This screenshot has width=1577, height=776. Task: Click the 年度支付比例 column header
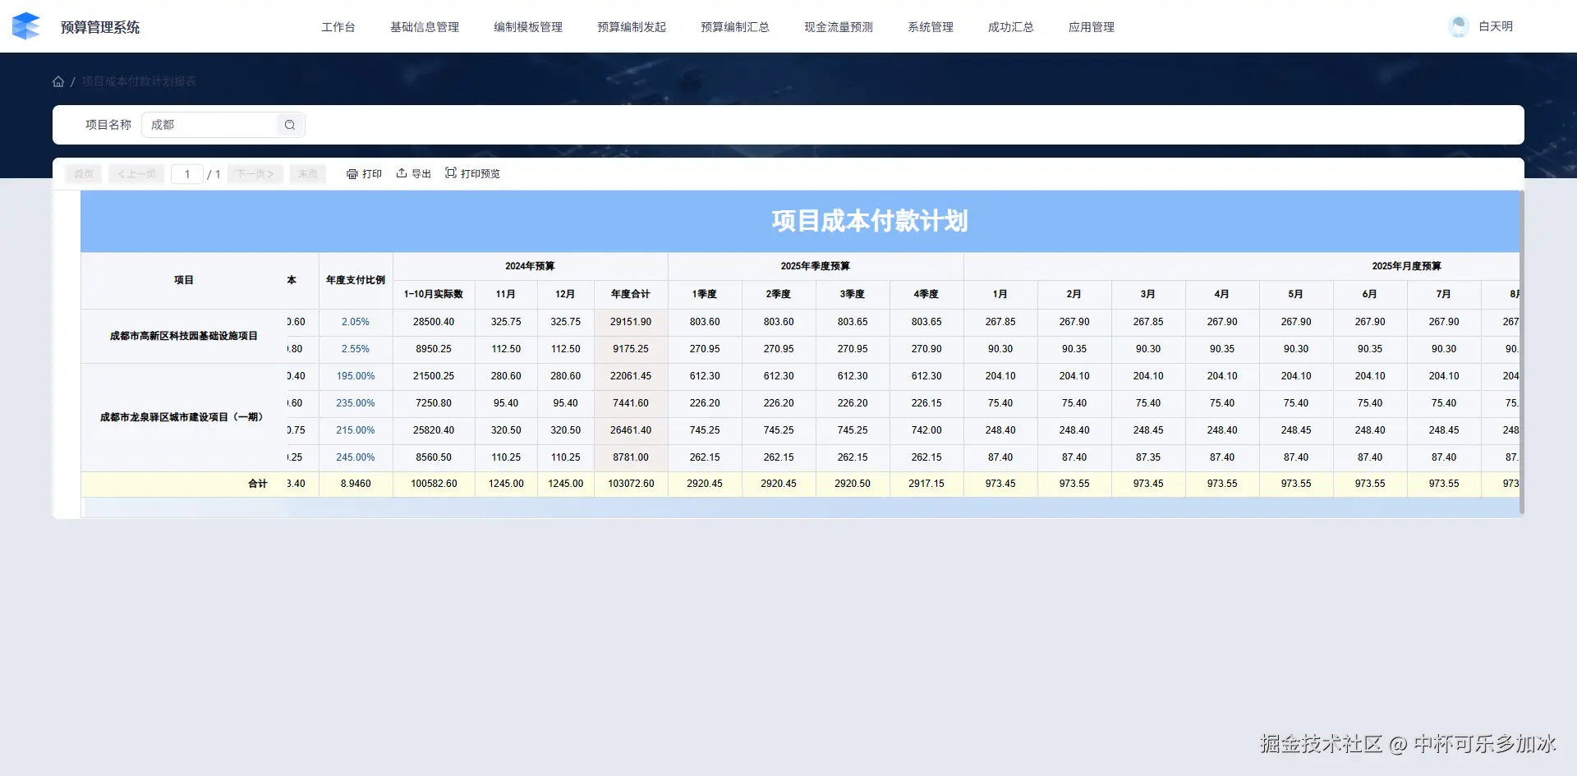[x=356, y=280]
